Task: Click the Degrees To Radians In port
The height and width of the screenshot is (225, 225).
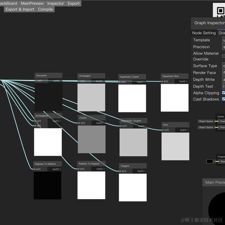Action: coord(35,169)
